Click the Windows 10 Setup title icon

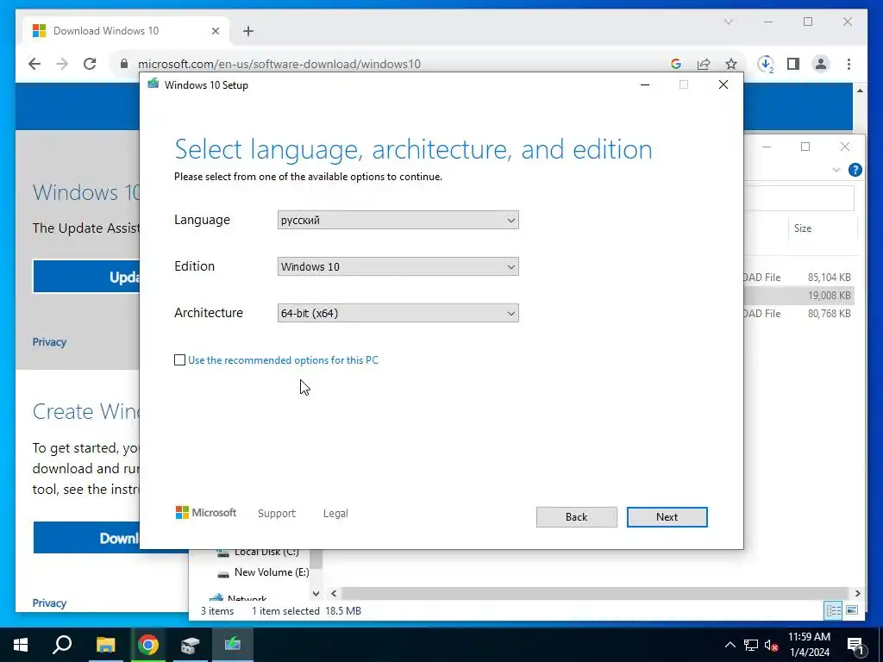point(153,84)
